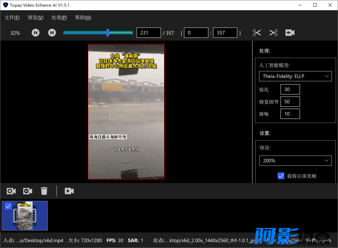This screenshot has width=338, height=248.
Task: Open the 处理(P) menu
Action: 59,17
